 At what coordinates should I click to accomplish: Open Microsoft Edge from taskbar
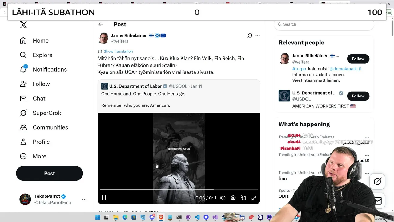[125, 217]
